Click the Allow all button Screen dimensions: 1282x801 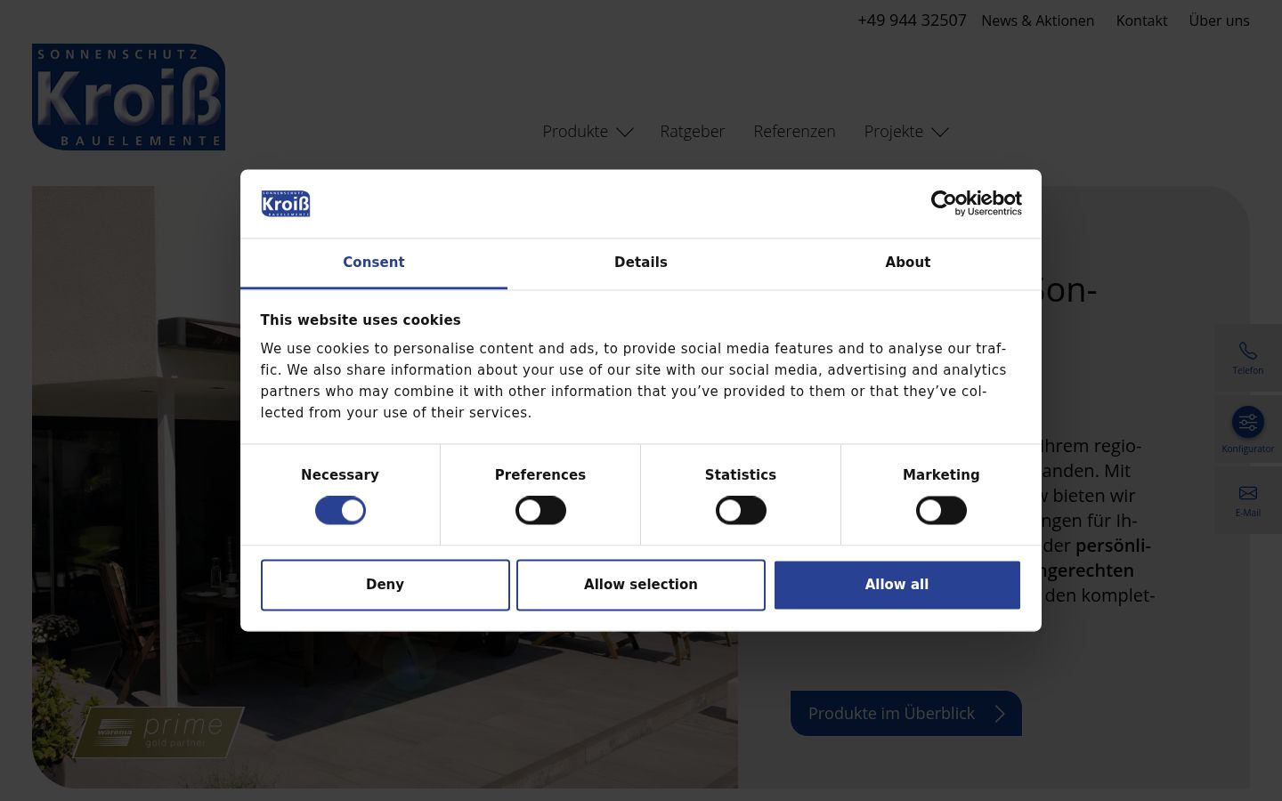coord(897,585)
